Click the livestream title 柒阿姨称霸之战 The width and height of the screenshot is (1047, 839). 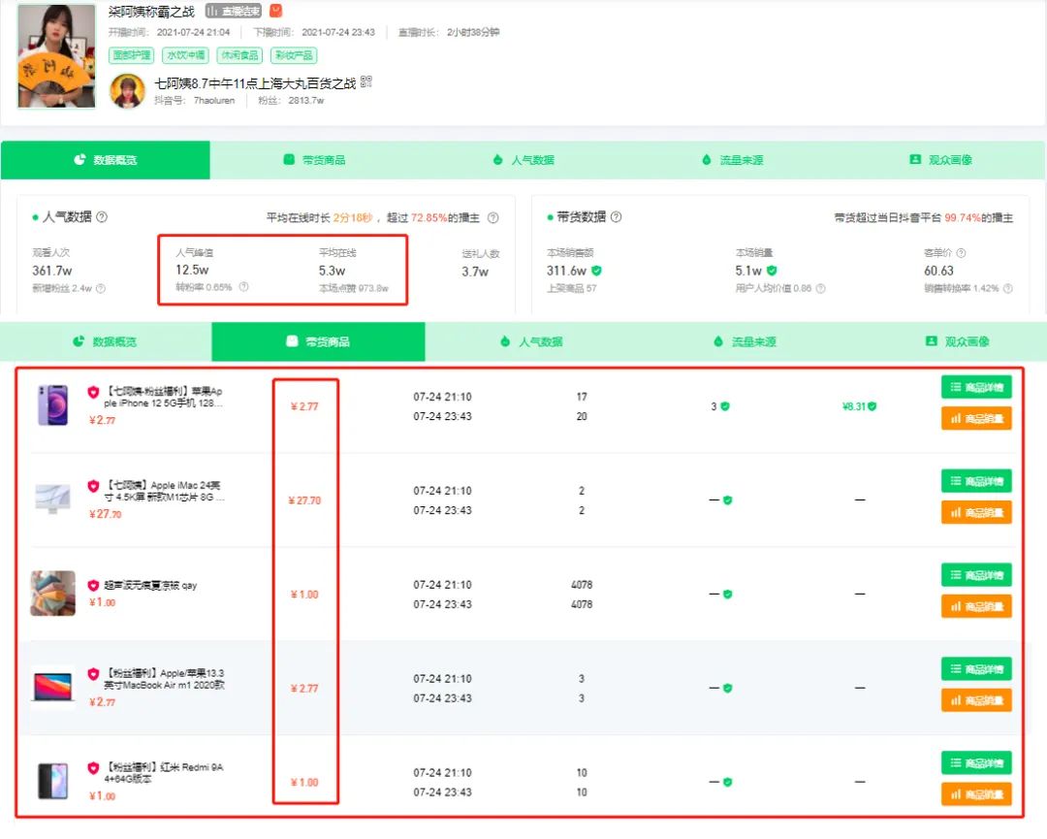tap(151, 12)
